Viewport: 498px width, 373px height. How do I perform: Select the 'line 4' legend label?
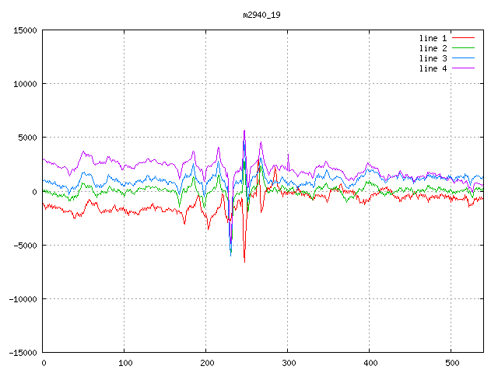point(433,69)
